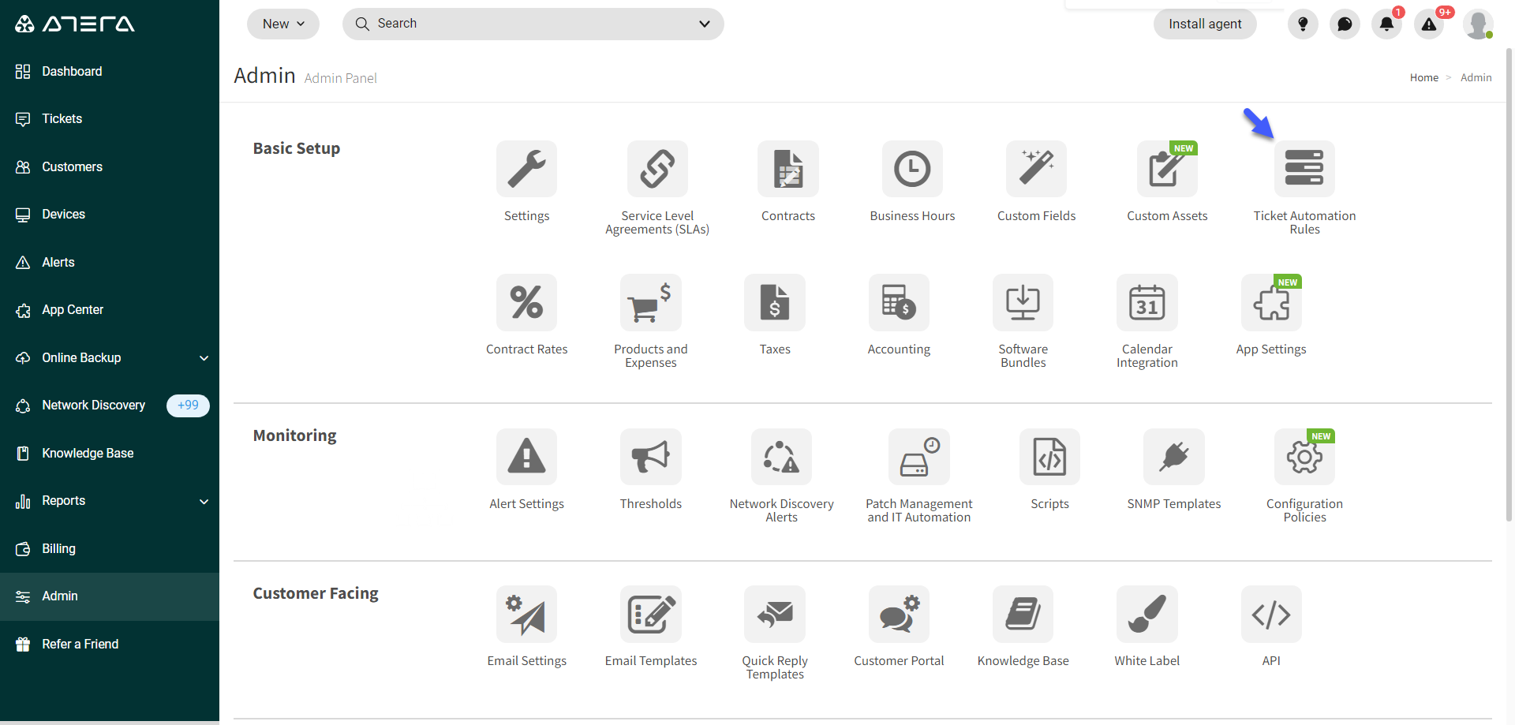1515x725 pixels.
Task: Open Devices in sidebar
Action: 110,215
